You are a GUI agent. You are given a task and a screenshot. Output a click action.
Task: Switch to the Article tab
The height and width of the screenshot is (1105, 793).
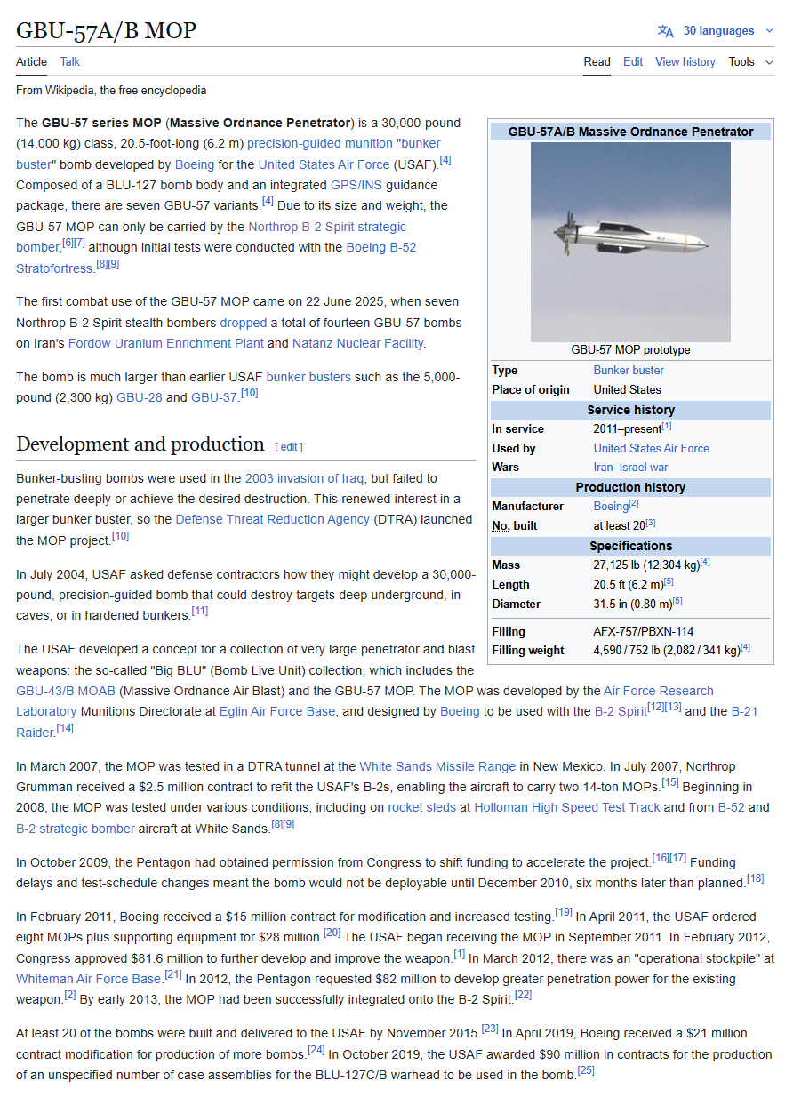click(31, 61)
